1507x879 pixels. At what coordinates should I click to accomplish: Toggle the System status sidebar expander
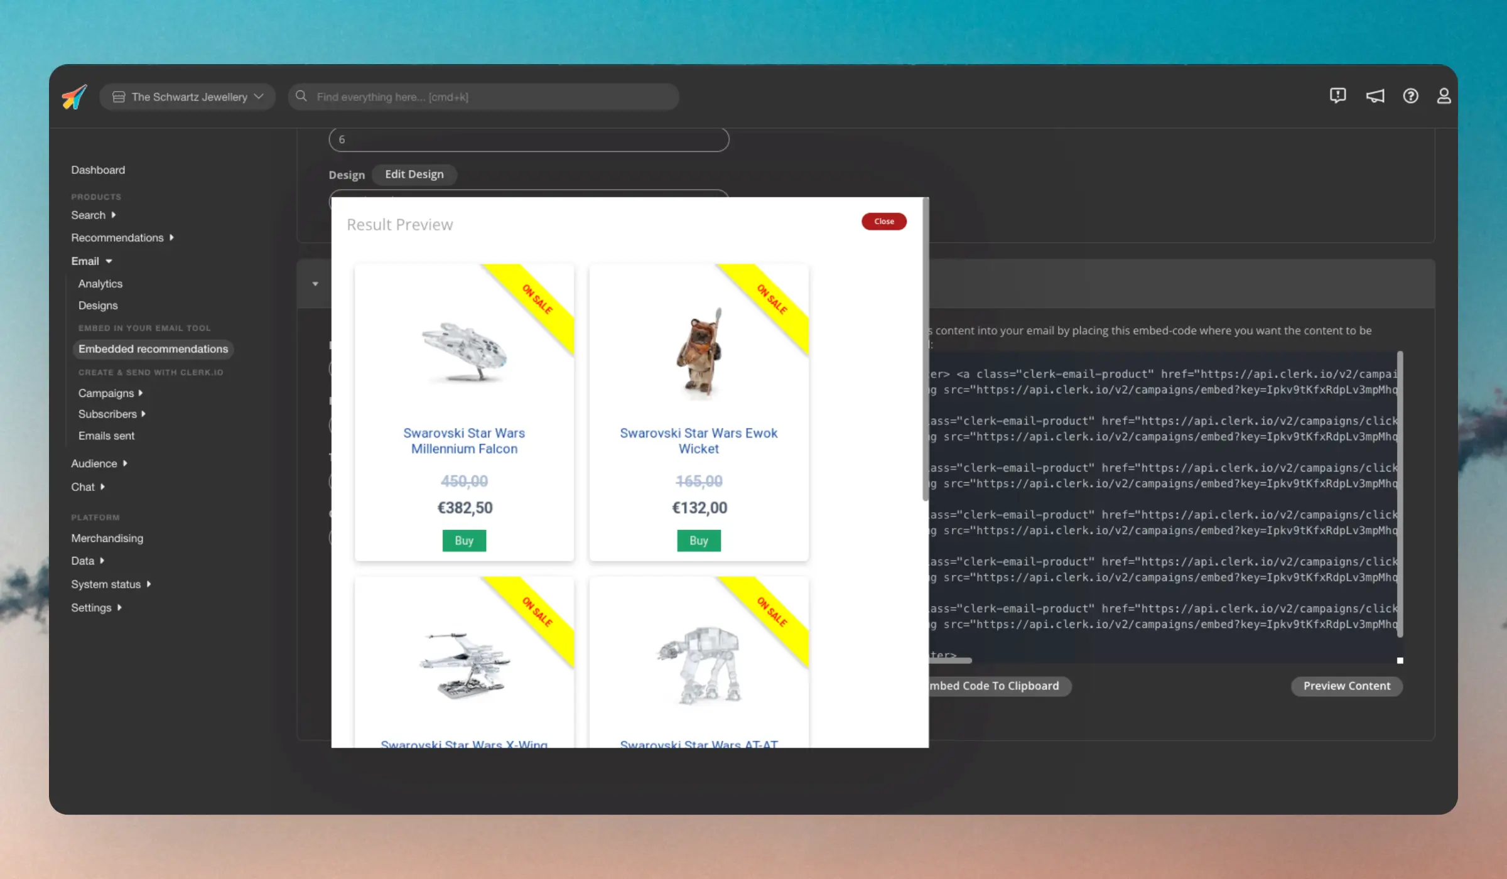click(148, 584)
